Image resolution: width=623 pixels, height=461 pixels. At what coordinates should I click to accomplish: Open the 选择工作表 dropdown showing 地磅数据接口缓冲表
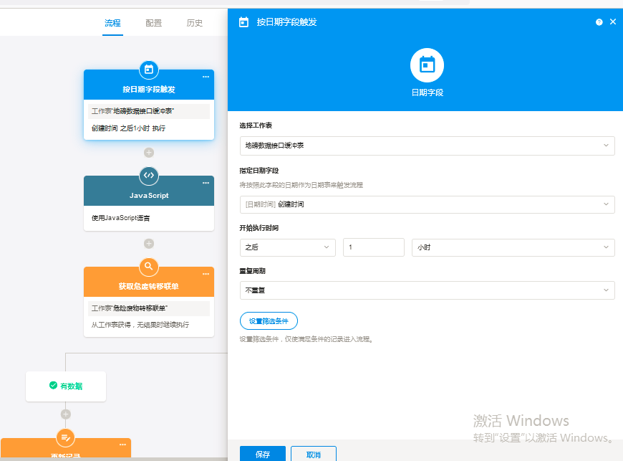(x=426, y=146)
